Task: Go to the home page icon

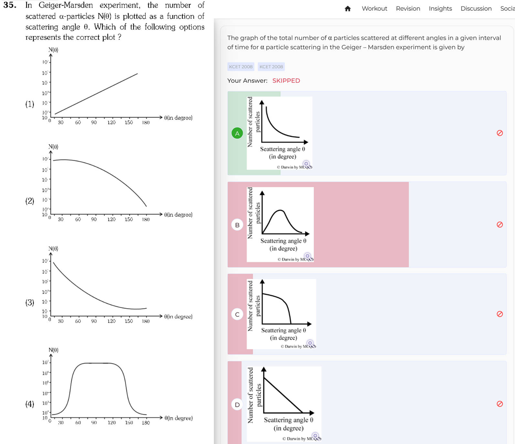Action: click(348, 9)
